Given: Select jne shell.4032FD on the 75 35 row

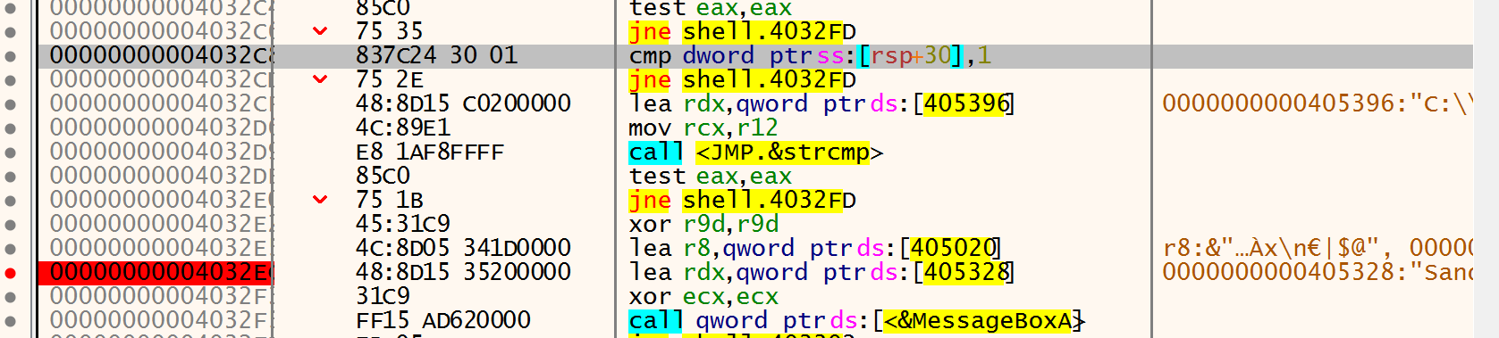Looking at the screenshot, I should click(742, 31).
